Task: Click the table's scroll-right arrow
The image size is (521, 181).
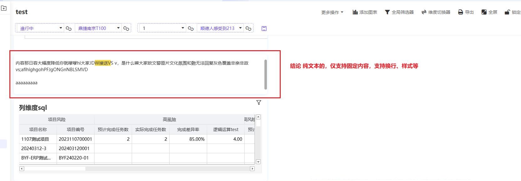Action: 253,169
